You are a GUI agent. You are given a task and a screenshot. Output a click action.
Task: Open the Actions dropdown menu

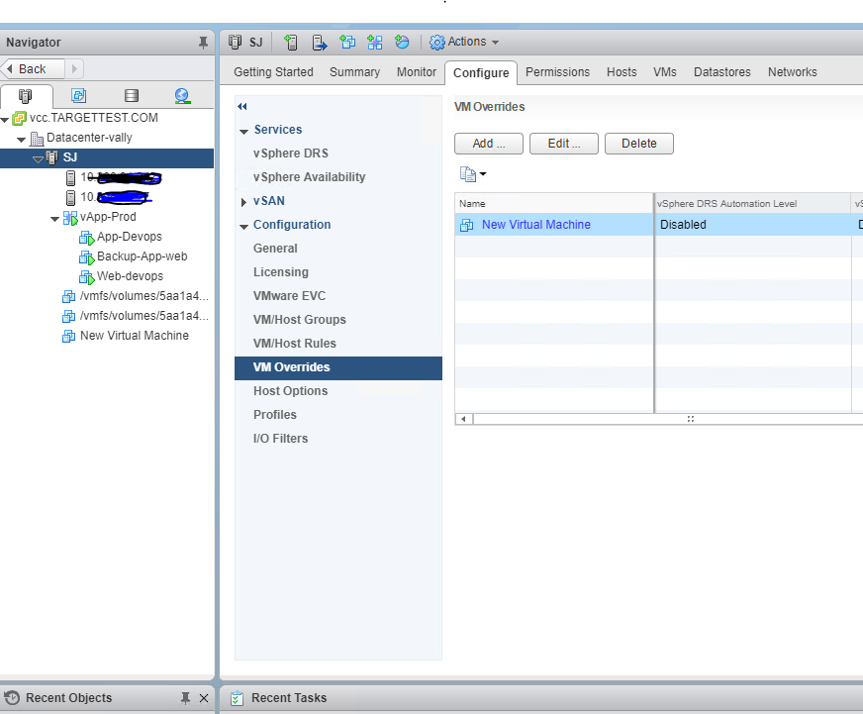click(464, 42)
